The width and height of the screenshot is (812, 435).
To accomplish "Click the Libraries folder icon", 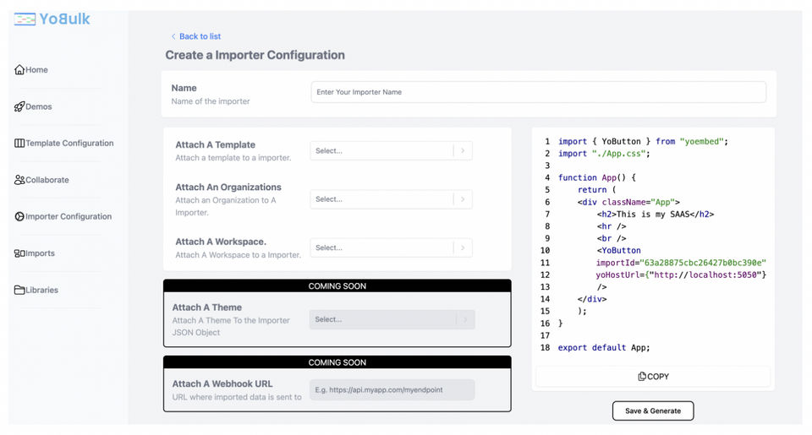I will click(19, 291).
